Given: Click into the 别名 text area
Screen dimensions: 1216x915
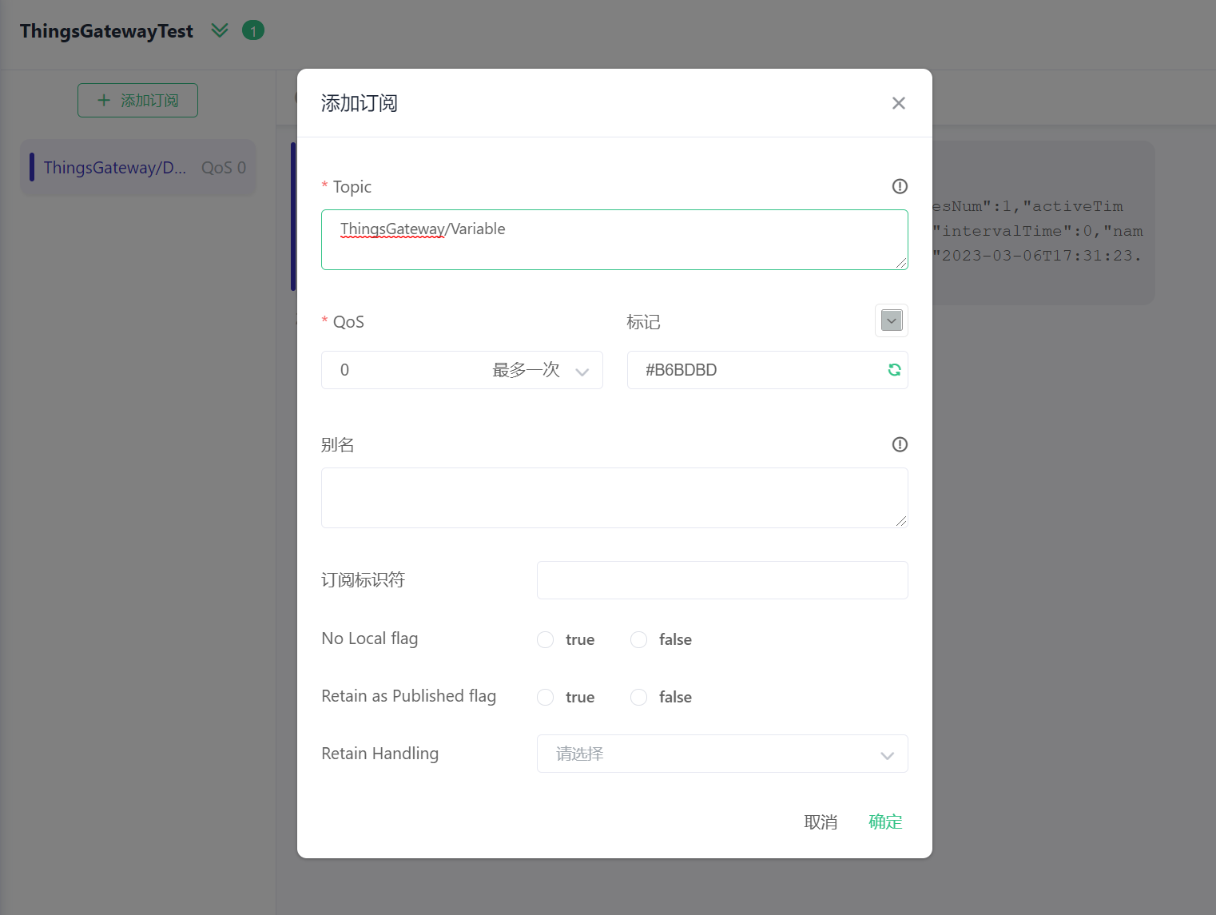Looking at the screenshot, I should pos(614,498).
